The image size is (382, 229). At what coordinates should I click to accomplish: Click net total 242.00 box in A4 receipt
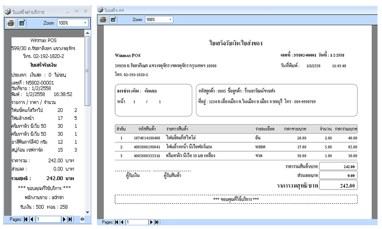(338, 185)
